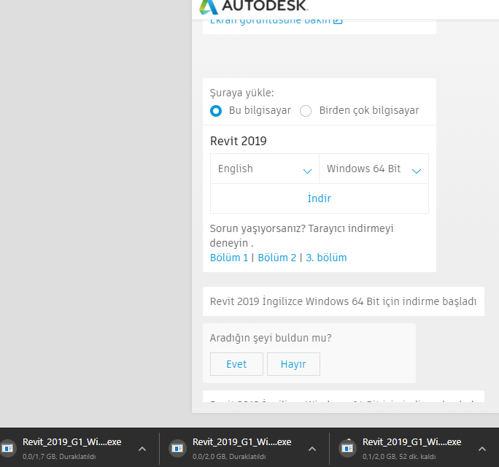Click the '0,0/2,0 GB, Duraklatıldı' download status
This screenshot has height=467, width=499.
pyautogui.click(x=229, y=457)
